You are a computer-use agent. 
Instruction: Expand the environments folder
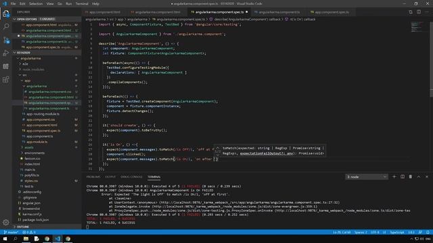coord(35,153)
